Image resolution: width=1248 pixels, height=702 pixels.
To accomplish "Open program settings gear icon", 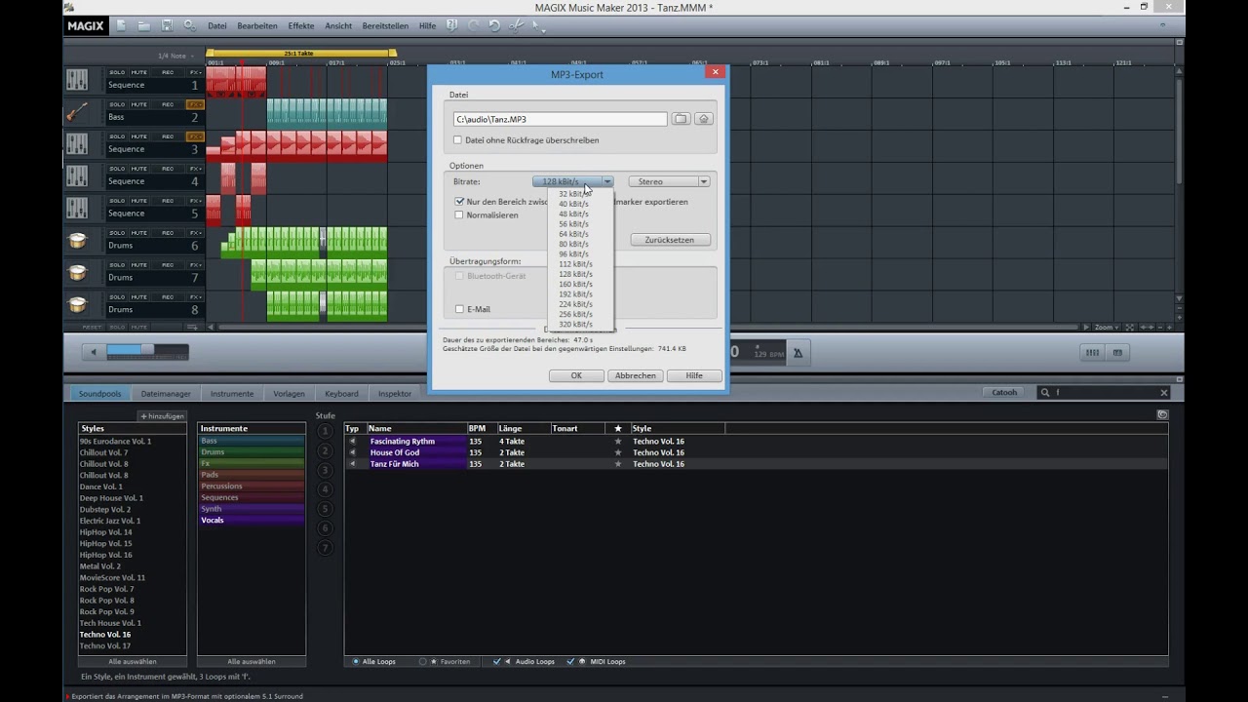I will point(189,25).
